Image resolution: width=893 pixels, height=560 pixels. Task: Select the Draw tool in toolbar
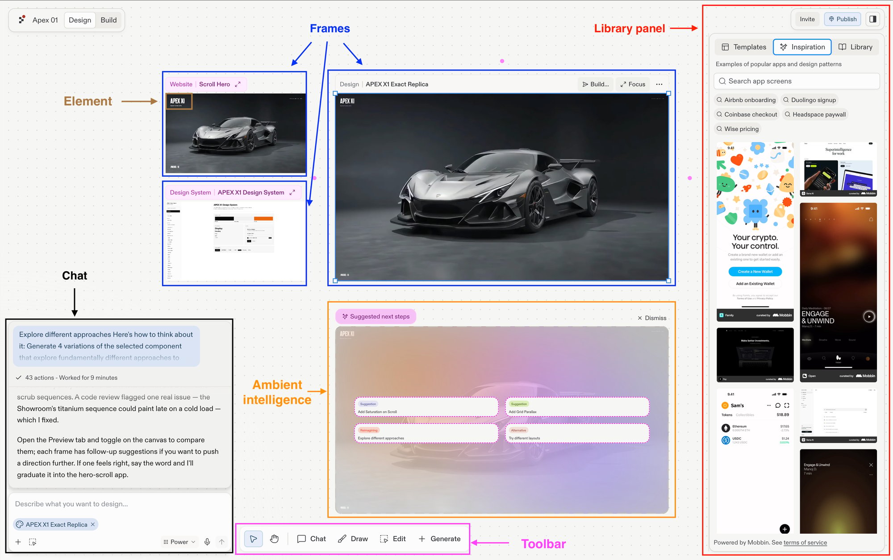click(x=353, y=539)
